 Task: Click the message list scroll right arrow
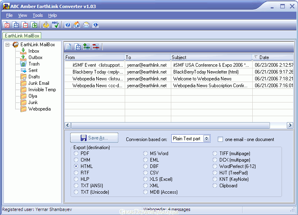coord(290,125)
